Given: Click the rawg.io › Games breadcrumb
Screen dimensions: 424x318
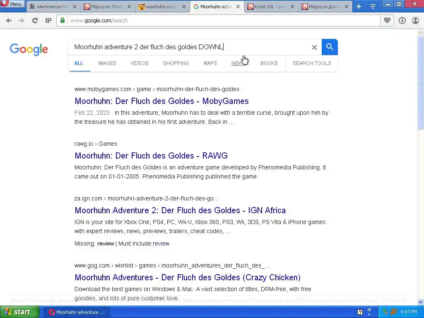Looking at the screenshot, I should pos(96,144).
